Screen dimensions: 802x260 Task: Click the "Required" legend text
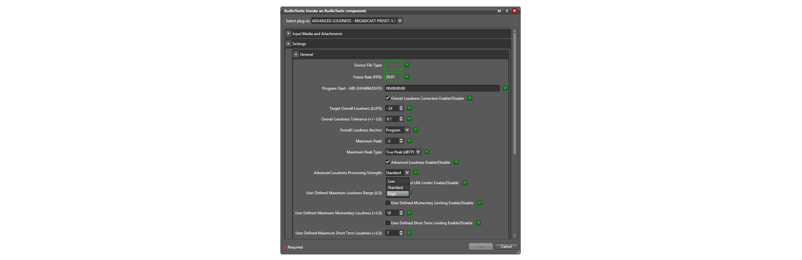click(295, 247)
